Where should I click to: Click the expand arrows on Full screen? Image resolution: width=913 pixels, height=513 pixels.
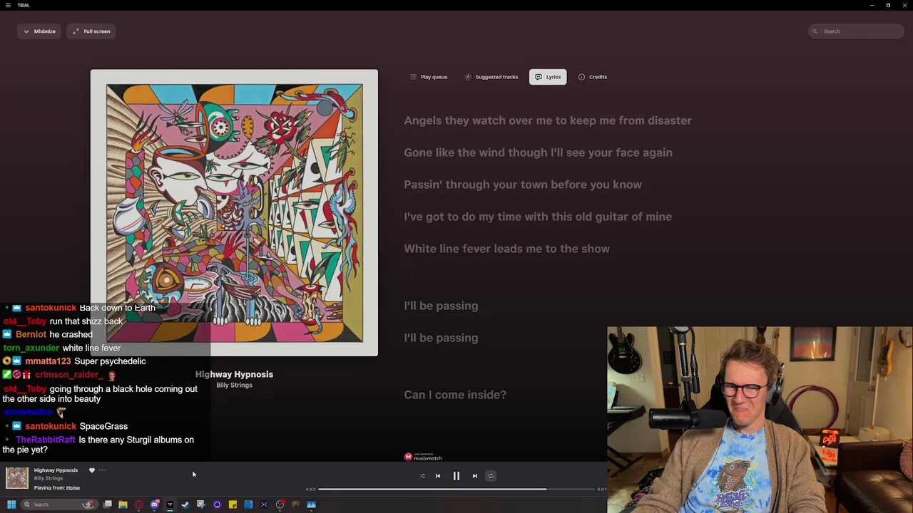pos(76,31)
